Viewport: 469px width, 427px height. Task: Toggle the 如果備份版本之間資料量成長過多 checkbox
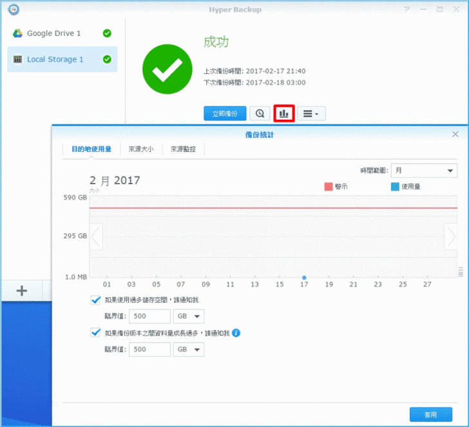(x=96, y=333)
